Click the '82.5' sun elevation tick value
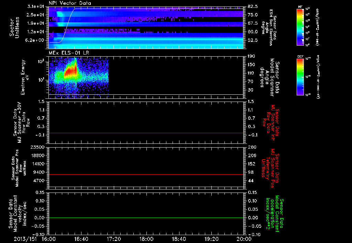The width and height of the screenshot is (352, 243). tap(253, 7)
